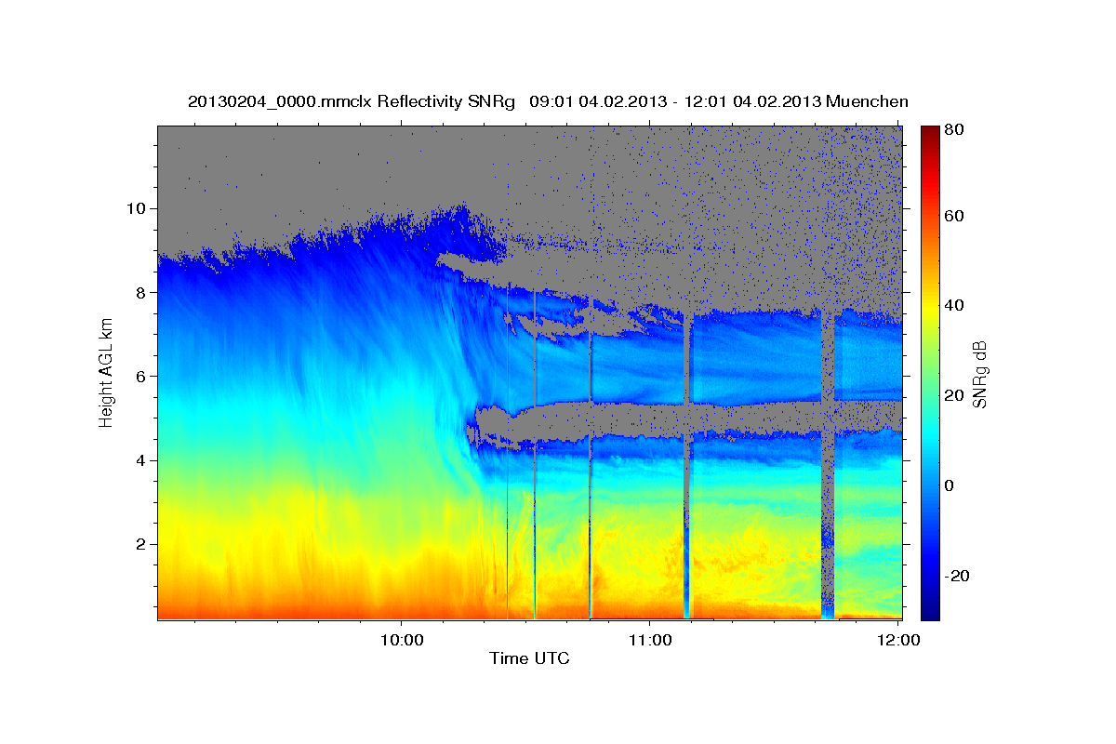
Task: Click the 12:00 time tick label
Action: click(x=898, y=640)
